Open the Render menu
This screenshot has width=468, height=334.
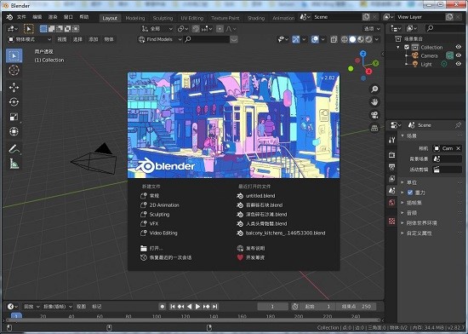pos(53,17)
